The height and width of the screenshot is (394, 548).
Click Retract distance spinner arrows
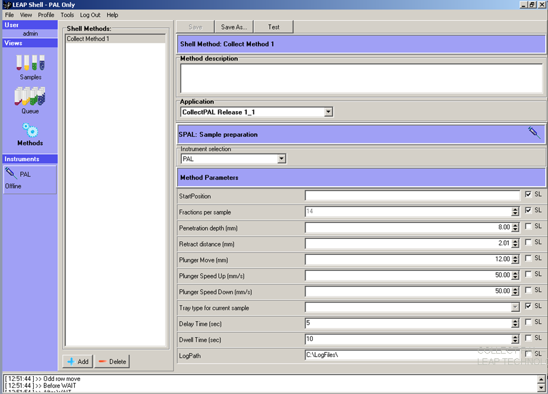click(x=515, y=244)
